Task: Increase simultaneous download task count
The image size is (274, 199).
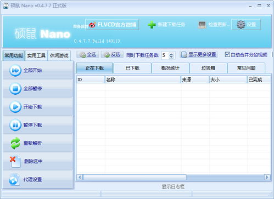Action: [x=171, y=54]
